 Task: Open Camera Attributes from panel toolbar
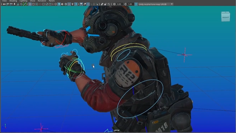[x=11, y=4]
